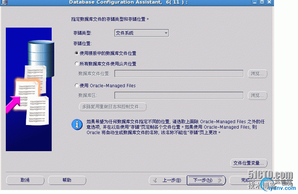
Task: Open the 存储类型 dropdown arrow
Action: click(166, 33)
